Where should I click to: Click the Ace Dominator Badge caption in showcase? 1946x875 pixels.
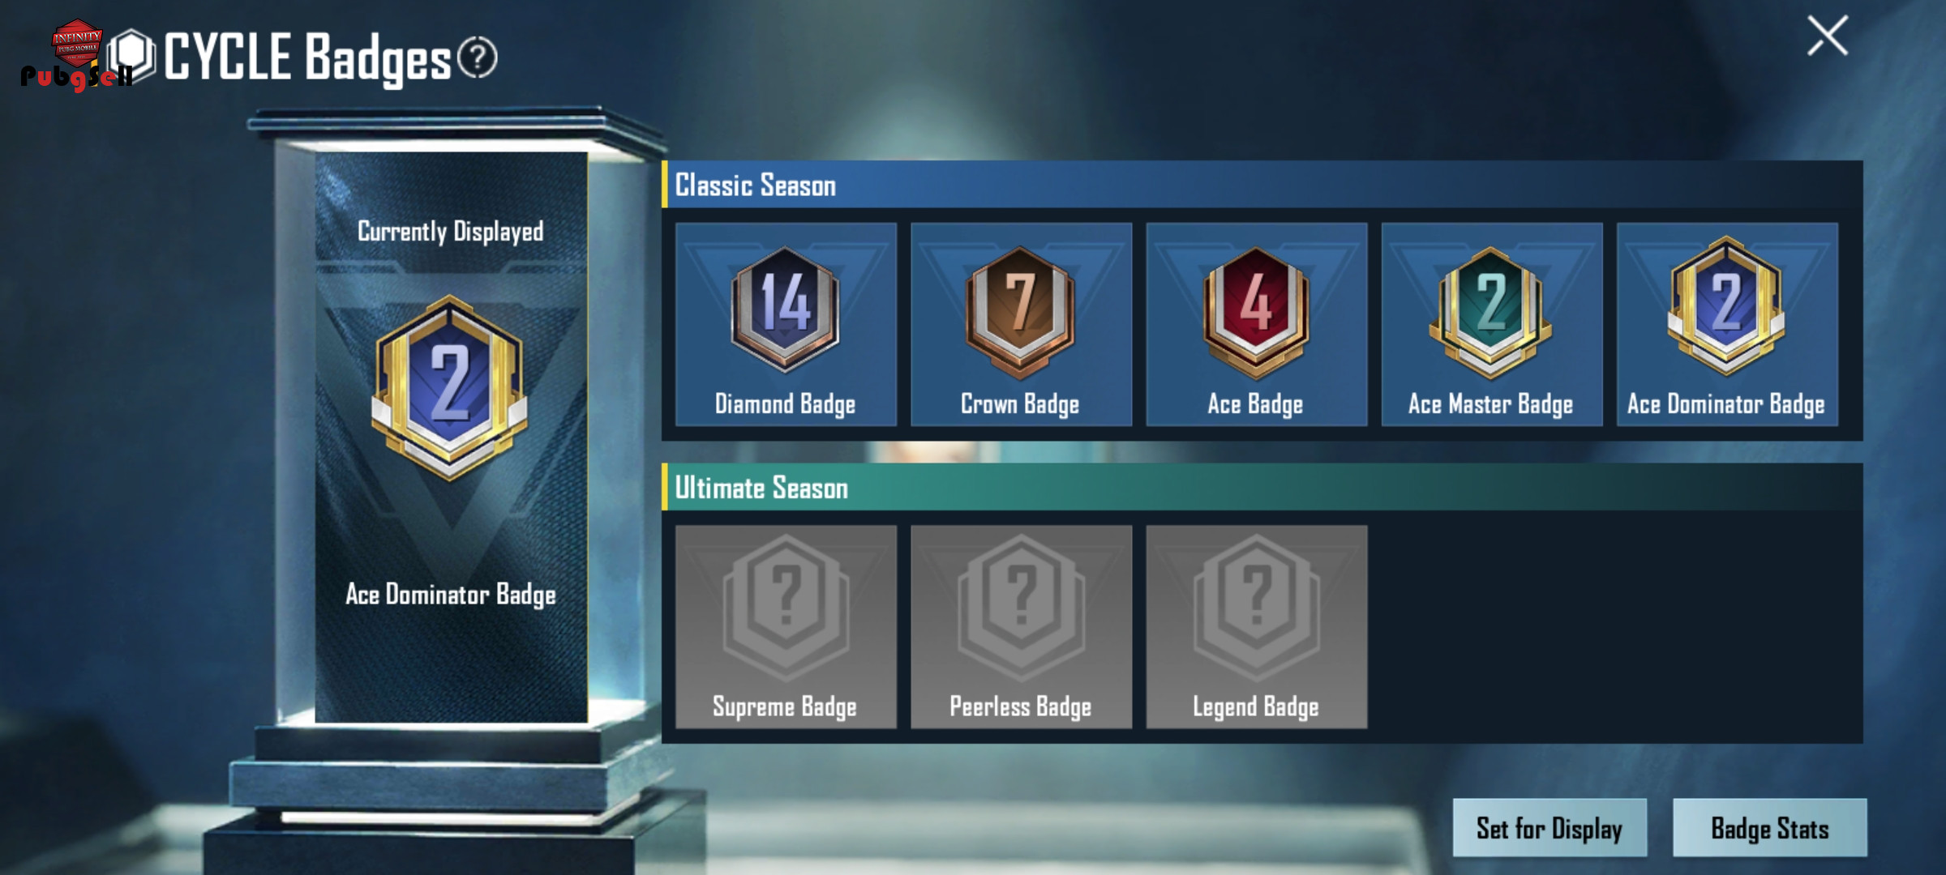pos(451,595)
